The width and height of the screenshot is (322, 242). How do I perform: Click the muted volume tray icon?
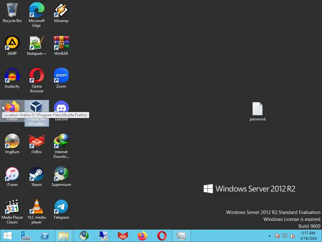coord(292,236)
